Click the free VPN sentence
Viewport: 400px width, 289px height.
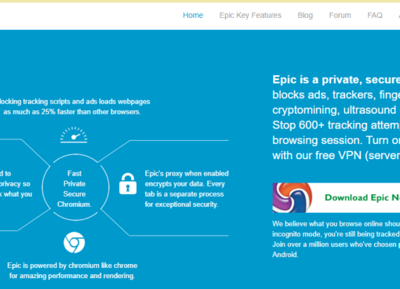(x=336, y=155)
